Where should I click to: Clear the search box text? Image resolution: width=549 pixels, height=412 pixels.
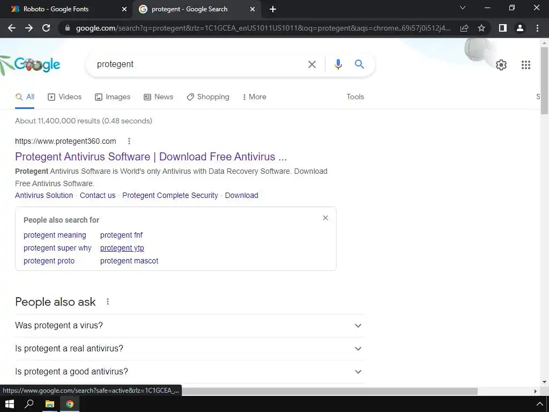click(x=311, y=64)
